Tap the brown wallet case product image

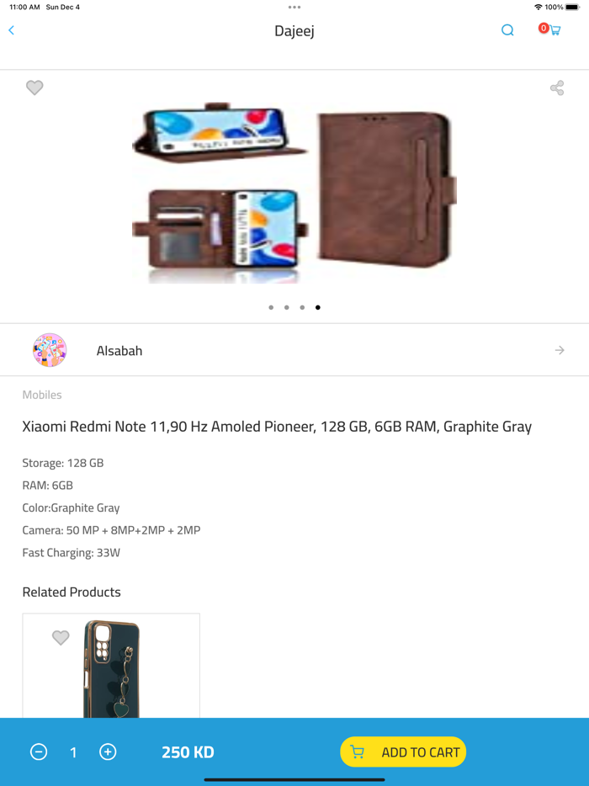294,193
